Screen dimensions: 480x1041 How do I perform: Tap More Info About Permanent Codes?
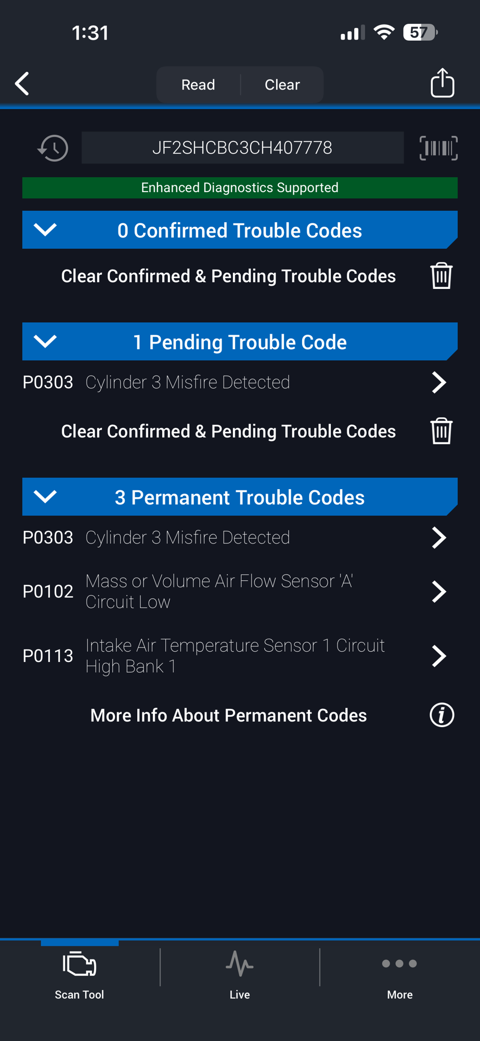[228, 716]
